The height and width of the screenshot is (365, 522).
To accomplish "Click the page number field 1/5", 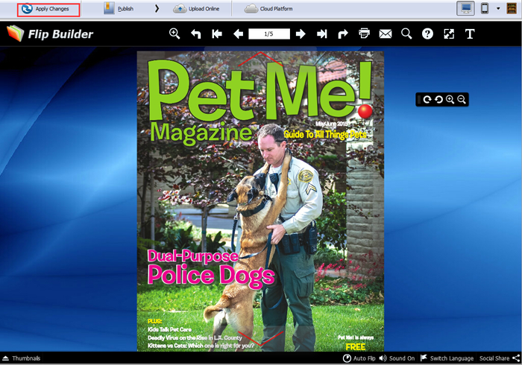I will pyautogui.click(x=269, y=34).
